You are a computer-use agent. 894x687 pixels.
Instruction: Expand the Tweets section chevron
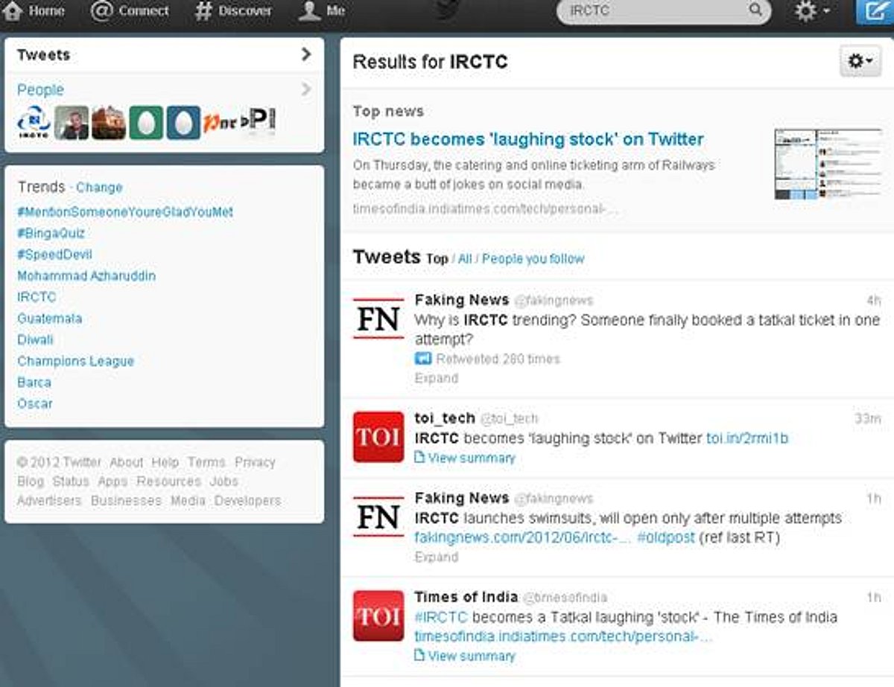pos(305,54)
